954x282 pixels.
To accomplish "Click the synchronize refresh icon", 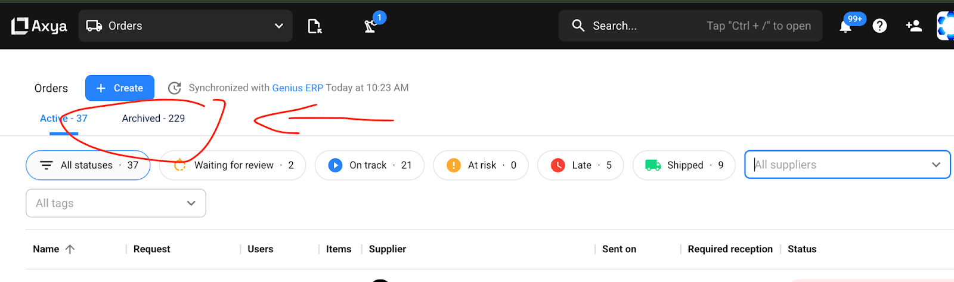I will (x=174, y=88).
